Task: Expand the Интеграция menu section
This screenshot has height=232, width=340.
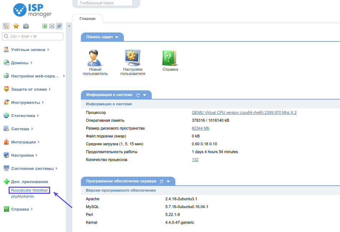Action: click(39, 142)
